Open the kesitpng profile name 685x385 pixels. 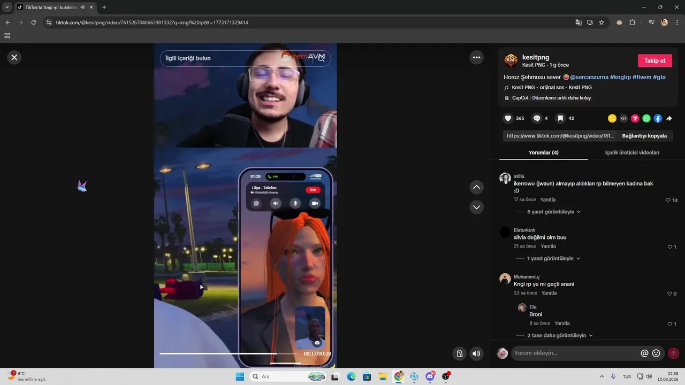(x=536, y=57)
